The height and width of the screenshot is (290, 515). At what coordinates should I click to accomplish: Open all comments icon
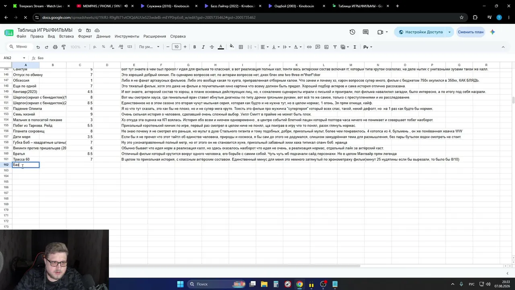[x=365, y=32]
